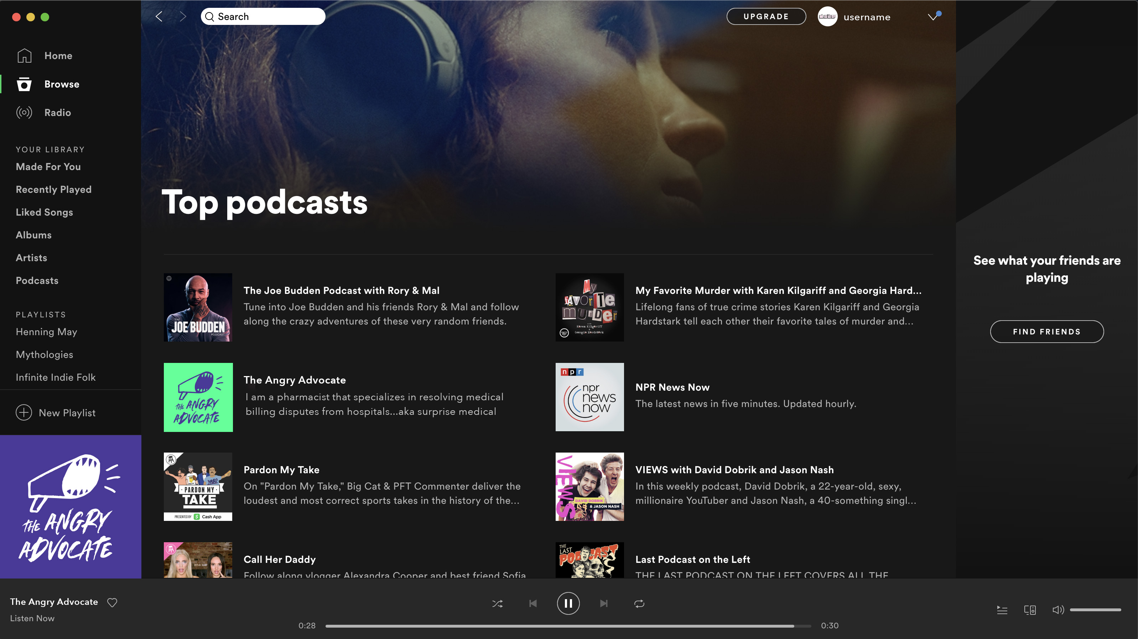Image resolution: width=1138 pixels, height=639 pixels.
Task: Open Joe Budden Podcast cover thumbnail
Action: [x=198, y=307]
